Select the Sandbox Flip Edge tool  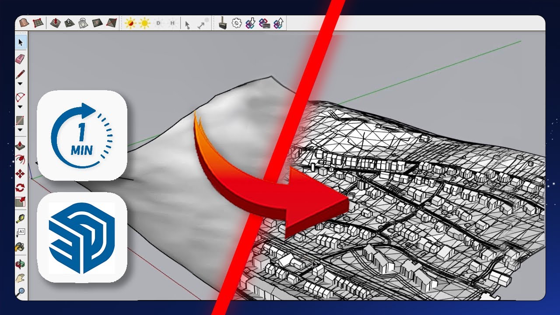coord(112,23)
